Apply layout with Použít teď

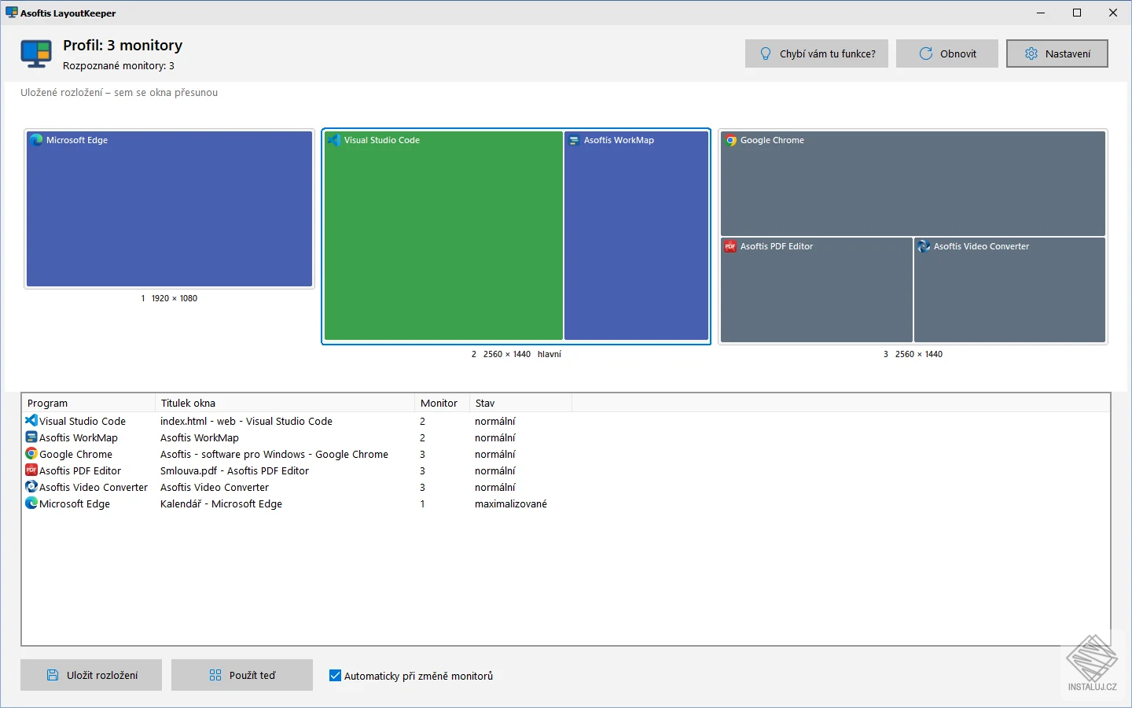click(242, 675)
